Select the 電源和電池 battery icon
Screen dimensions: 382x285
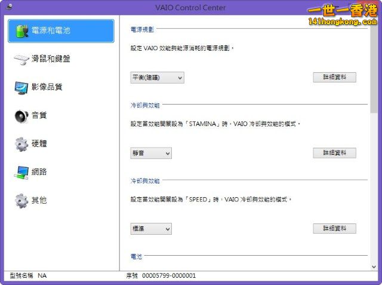(x=21, y=31)
